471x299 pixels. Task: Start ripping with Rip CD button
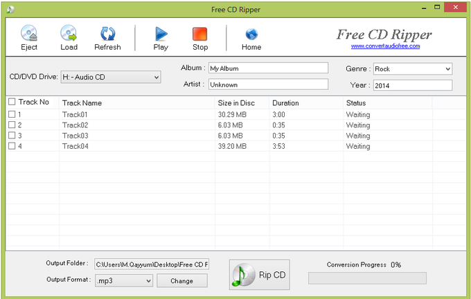coord(260,275)
